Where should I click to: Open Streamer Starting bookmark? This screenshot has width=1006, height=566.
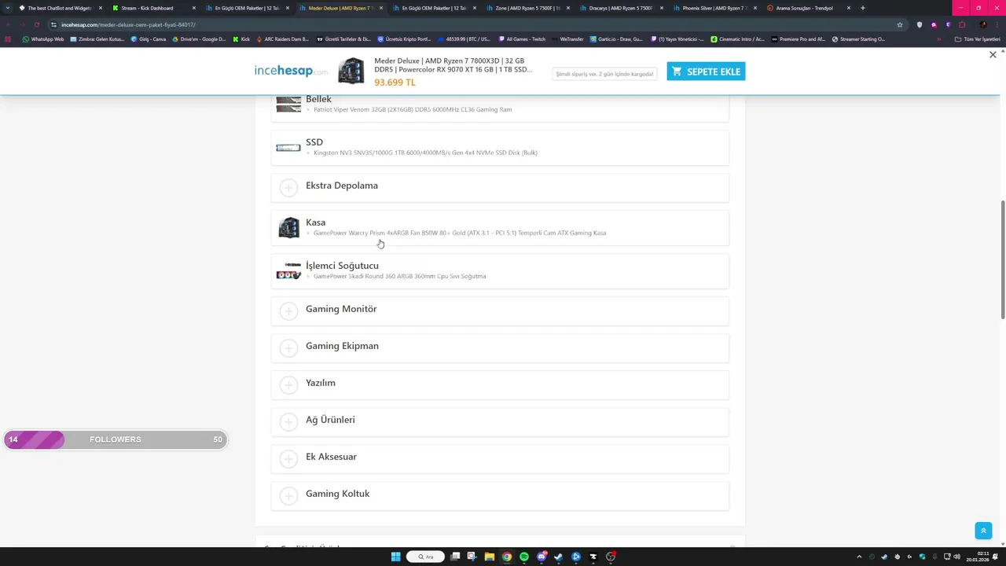click(x=858, y=39)
